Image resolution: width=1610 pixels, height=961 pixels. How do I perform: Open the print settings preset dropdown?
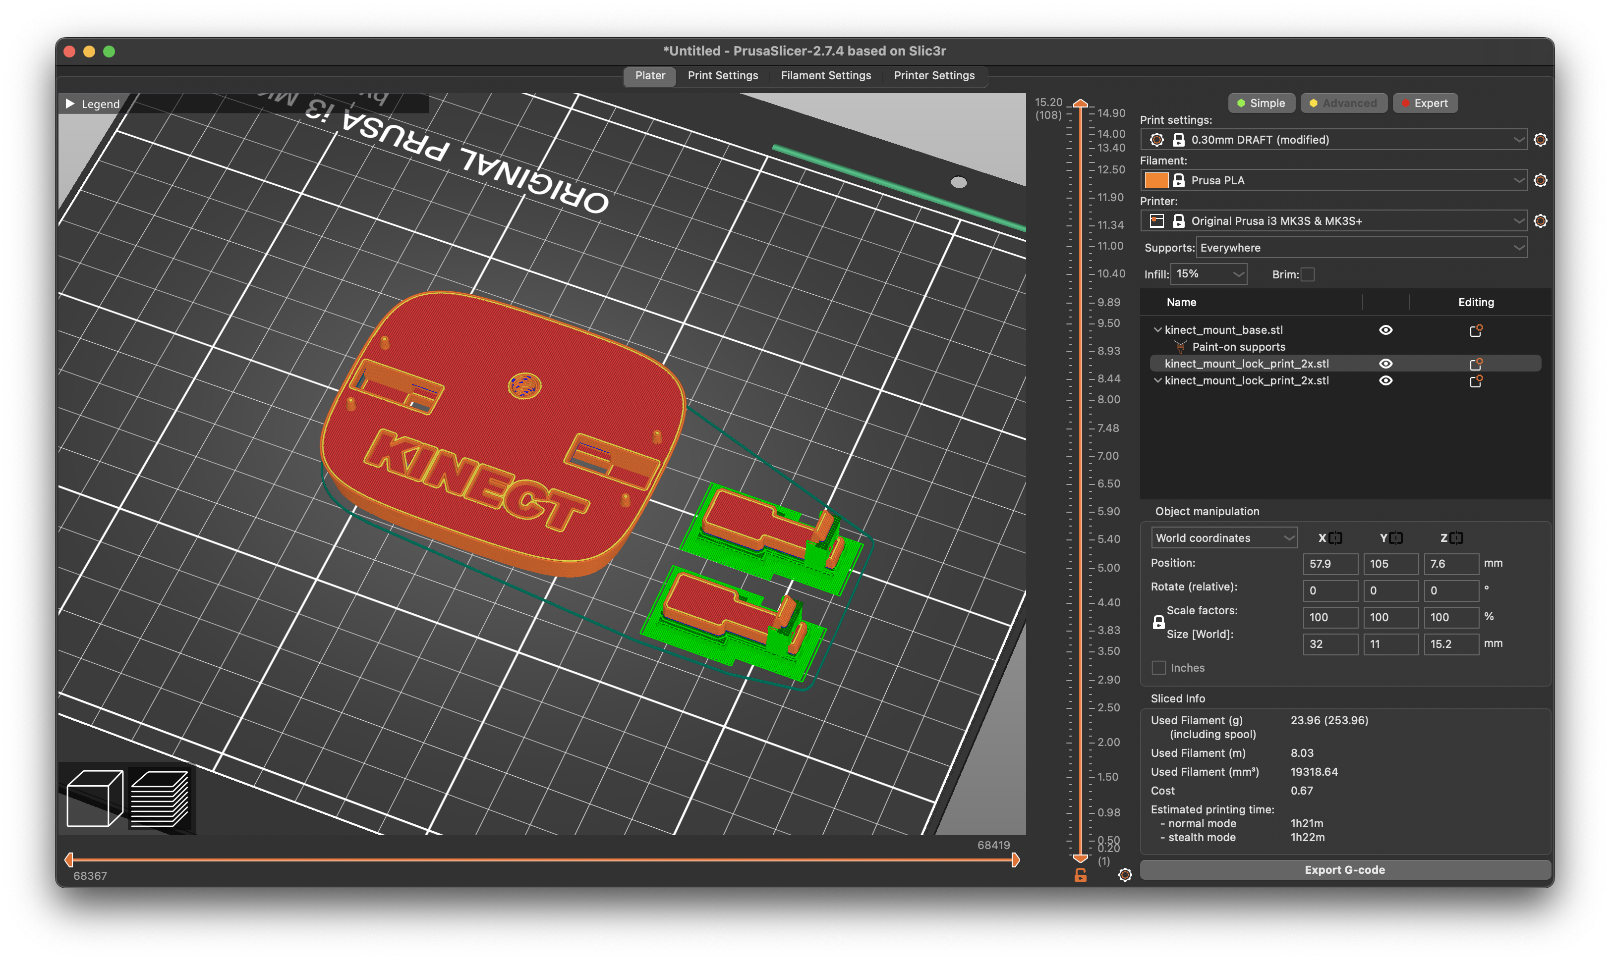click(1333, 140)
